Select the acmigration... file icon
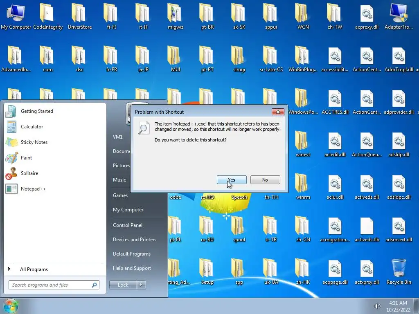 (335, 229)
